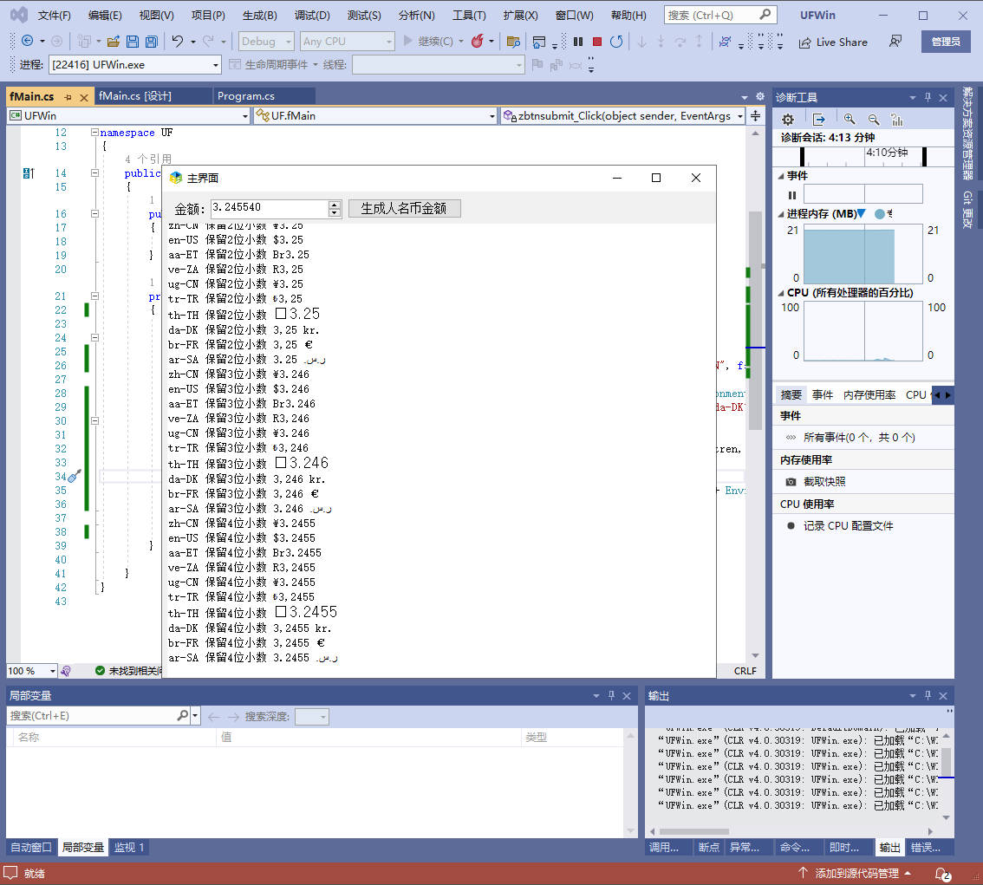Screen dimensions: 983x885
Task: Open the Debug configuration dropdown
Action: (x=266, y=42)
